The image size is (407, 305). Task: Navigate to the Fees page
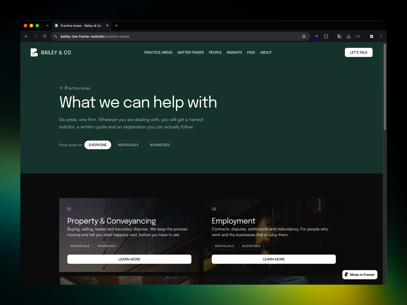pos(251,52)
